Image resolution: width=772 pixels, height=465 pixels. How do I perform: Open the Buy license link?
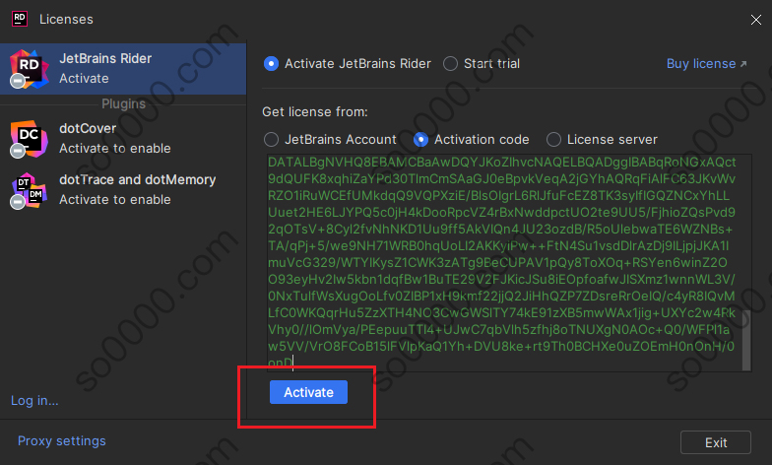click(x=707, y=63)
